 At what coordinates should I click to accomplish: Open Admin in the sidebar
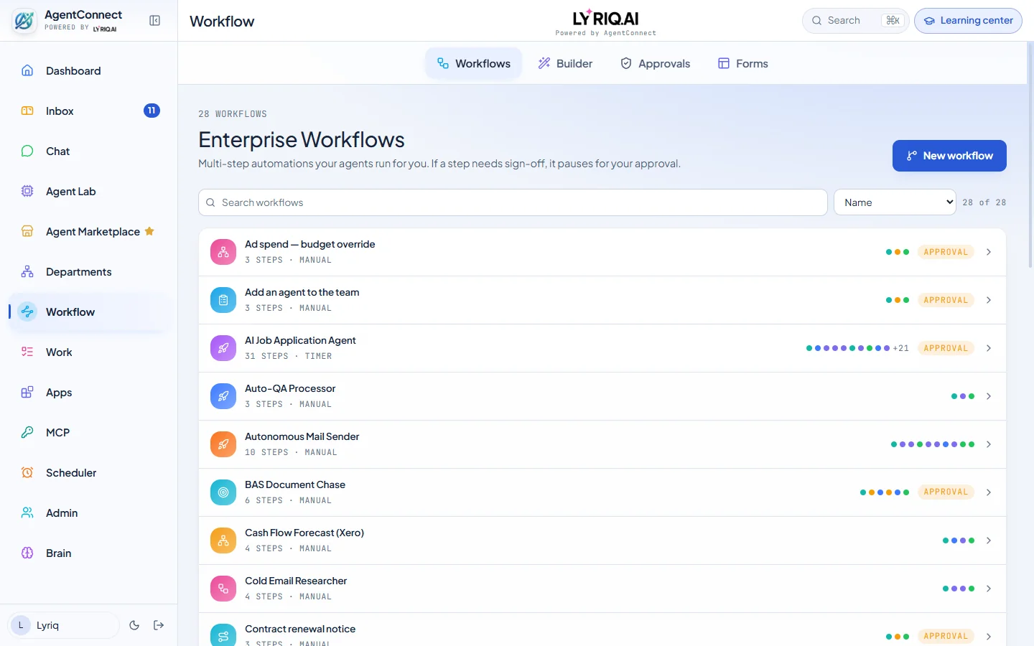pyautogui.click(x=89, y=512)
